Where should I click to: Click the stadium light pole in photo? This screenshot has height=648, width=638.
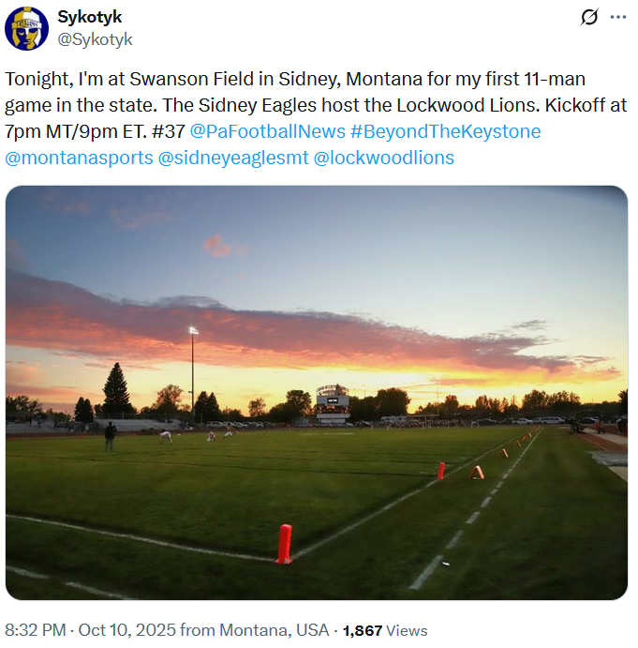193,370
